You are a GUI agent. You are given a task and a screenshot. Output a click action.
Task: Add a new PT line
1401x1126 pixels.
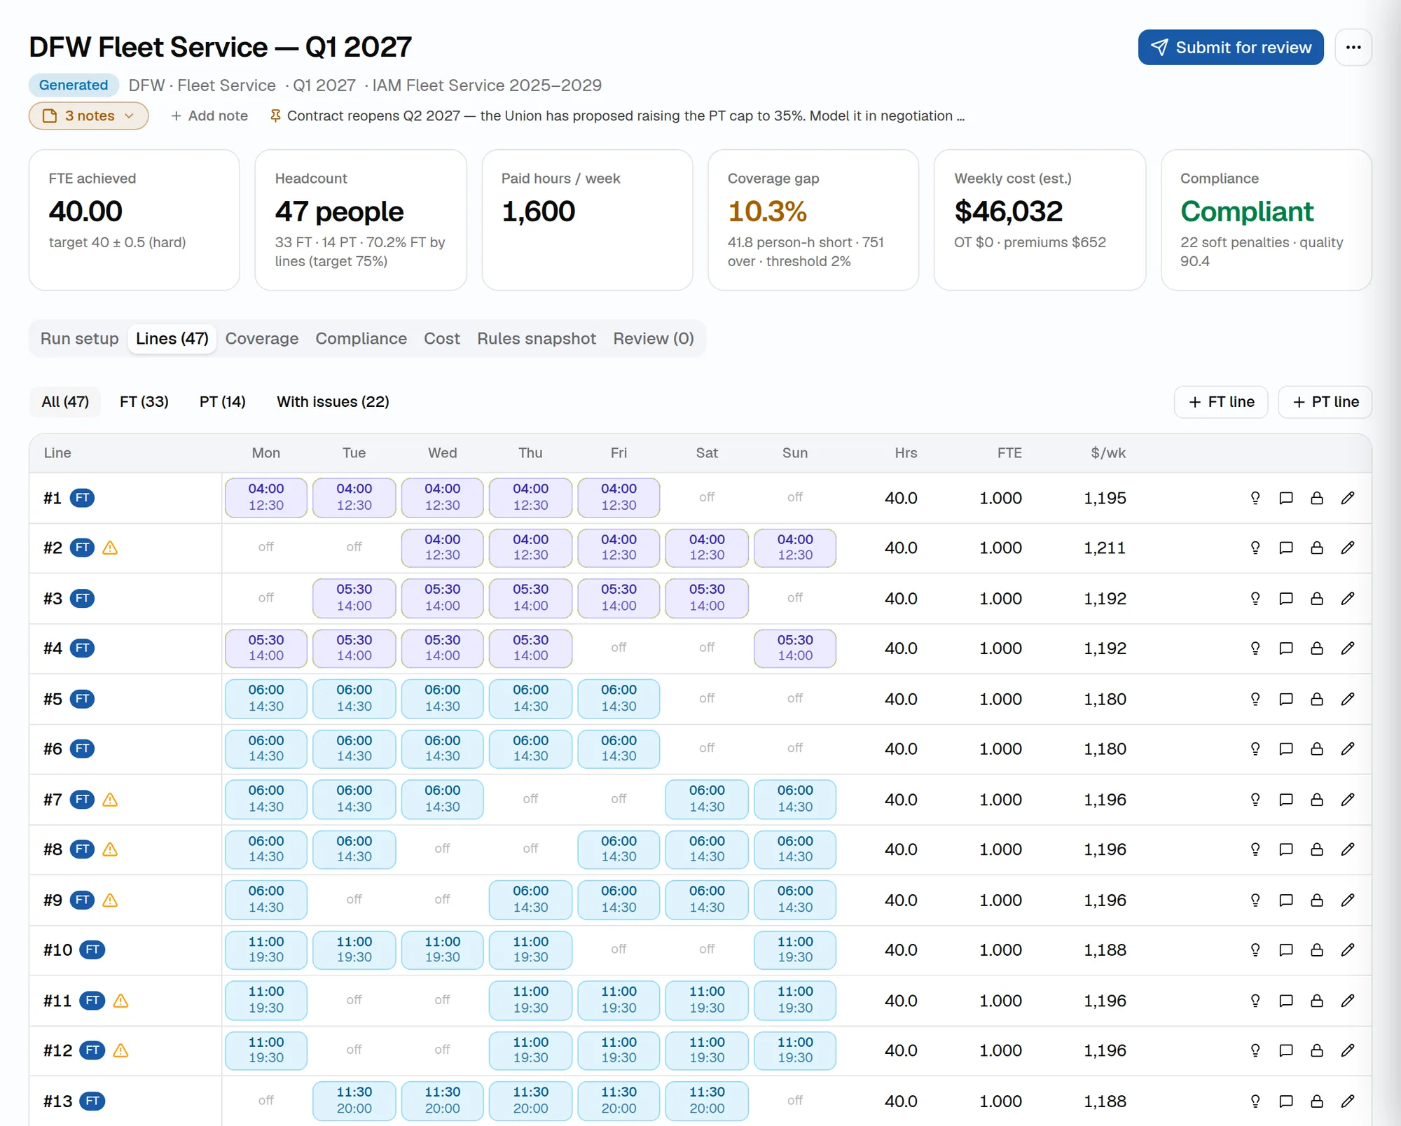coord(1325,402)
